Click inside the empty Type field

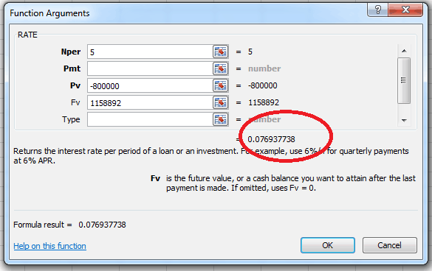[150, 119]
